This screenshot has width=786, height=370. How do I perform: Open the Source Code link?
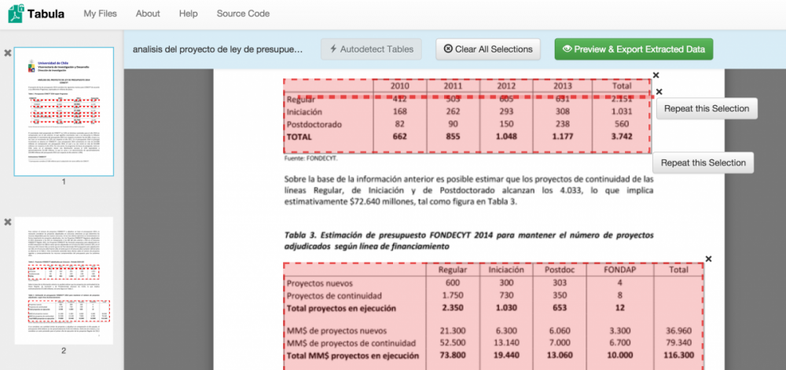243,13
